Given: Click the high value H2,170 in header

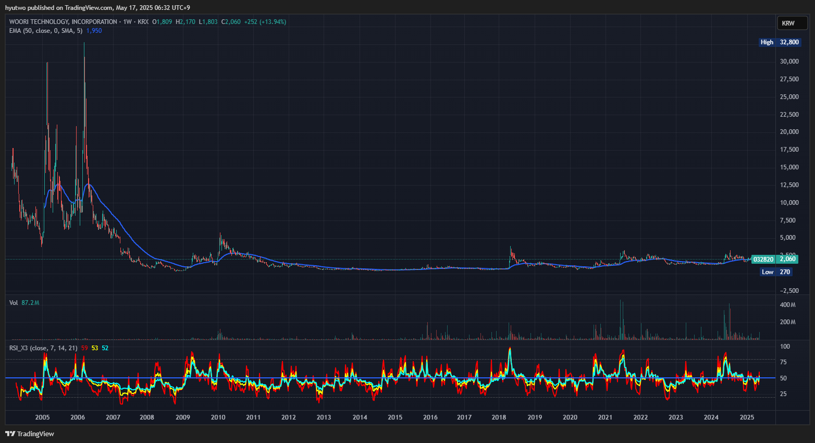Looking at the screenshot, I should tap(186, 22).
